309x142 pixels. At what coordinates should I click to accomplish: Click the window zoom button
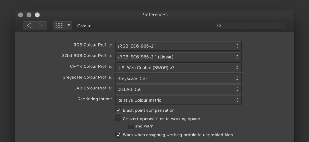click(x=37, y=15)
